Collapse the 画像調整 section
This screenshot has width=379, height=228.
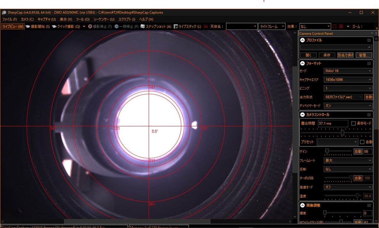(303, 205)
